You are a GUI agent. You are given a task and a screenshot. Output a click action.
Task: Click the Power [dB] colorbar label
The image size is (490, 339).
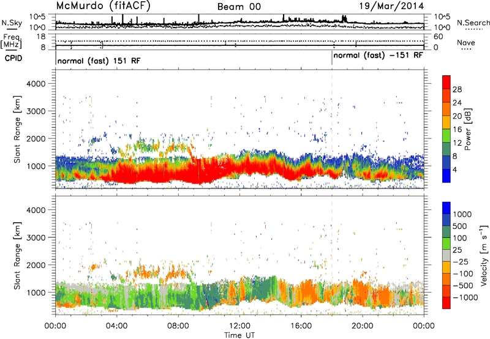(x=467, y=129)
